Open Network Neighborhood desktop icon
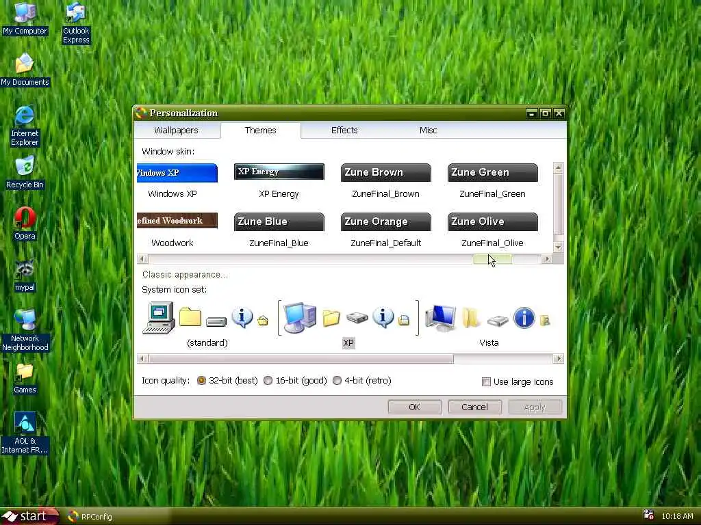Viewport: 701px width, 525px height. tap(25, 330)
